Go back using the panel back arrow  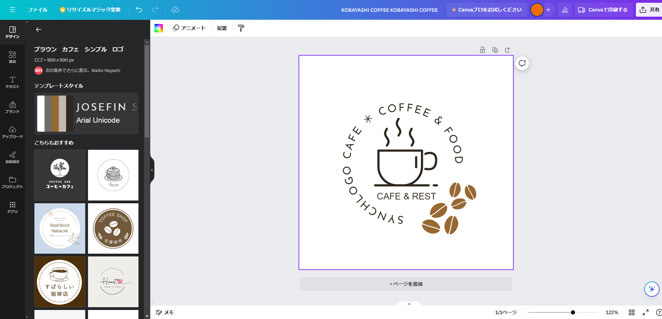[38, 30]
